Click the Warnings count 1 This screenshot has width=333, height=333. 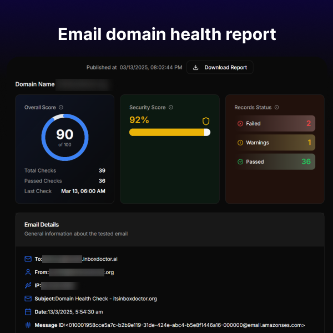(310, 143)
